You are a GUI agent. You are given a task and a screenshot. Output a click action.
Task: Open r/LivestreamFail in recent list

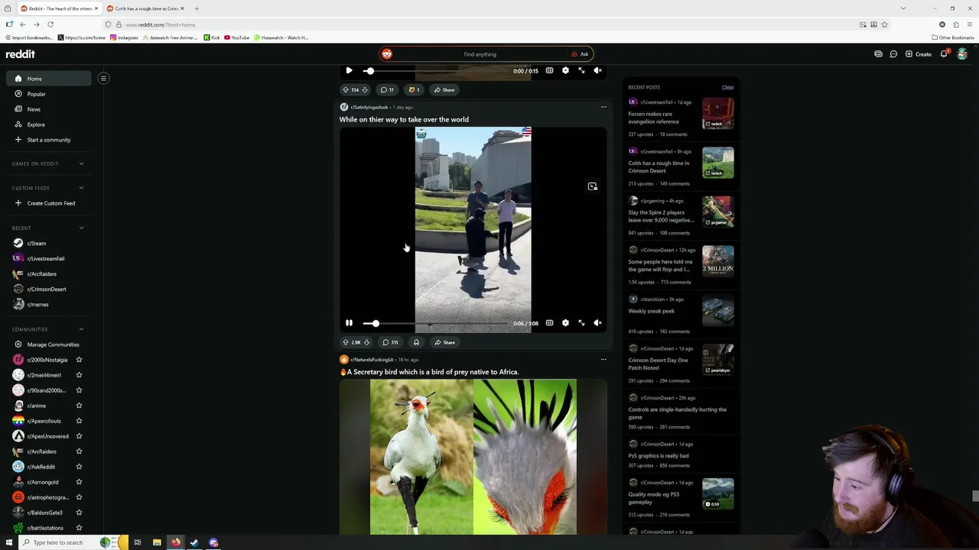click(49, 258)
